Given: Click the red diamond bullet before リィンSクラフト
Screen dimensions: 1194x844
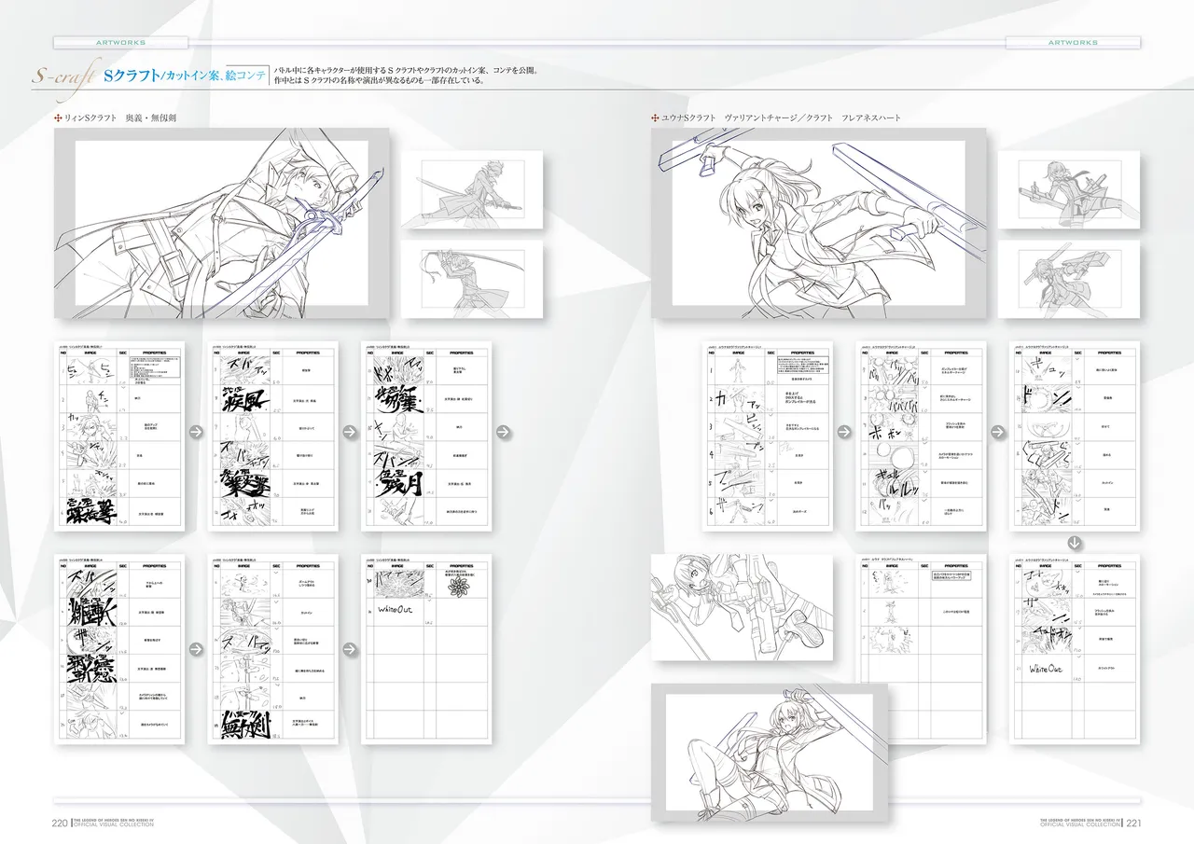Looking at the screenshot, I should pyautogui.click(x=58, y=118).
